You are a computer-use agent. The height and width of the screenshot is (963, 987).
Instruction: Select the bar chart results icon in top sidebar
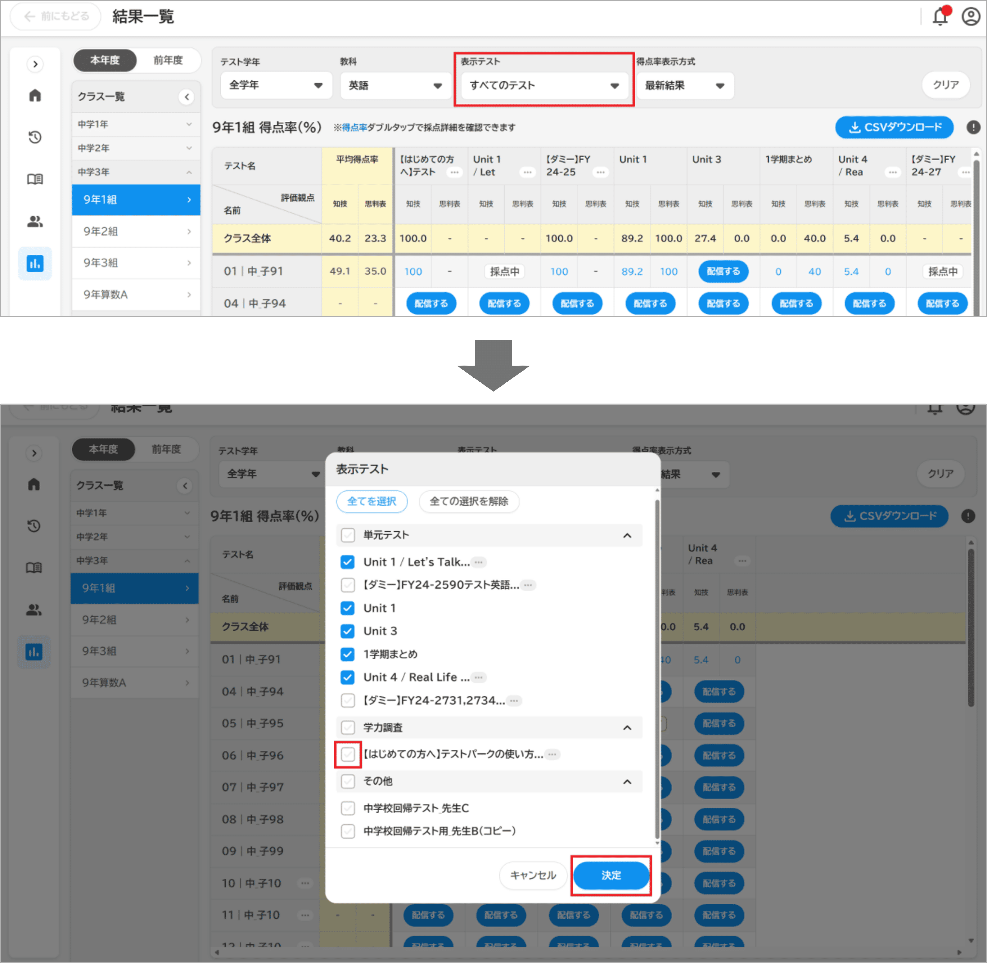point(35,263)
